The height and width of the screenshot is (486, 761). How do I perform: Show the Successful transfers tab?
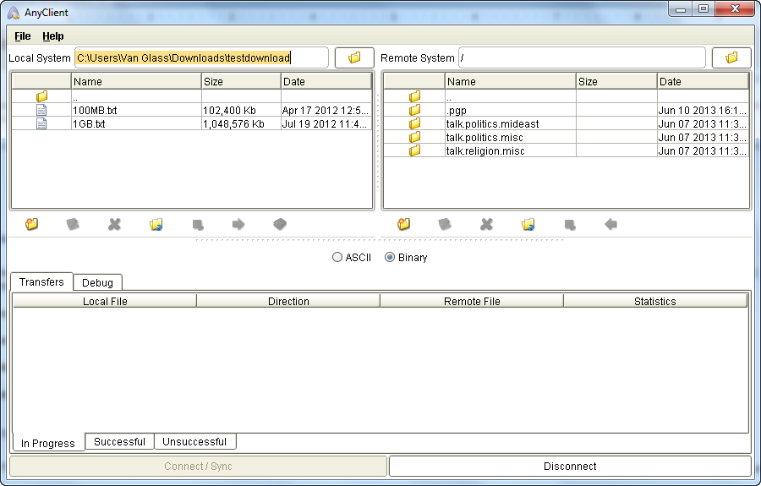(x=119, y=442)
